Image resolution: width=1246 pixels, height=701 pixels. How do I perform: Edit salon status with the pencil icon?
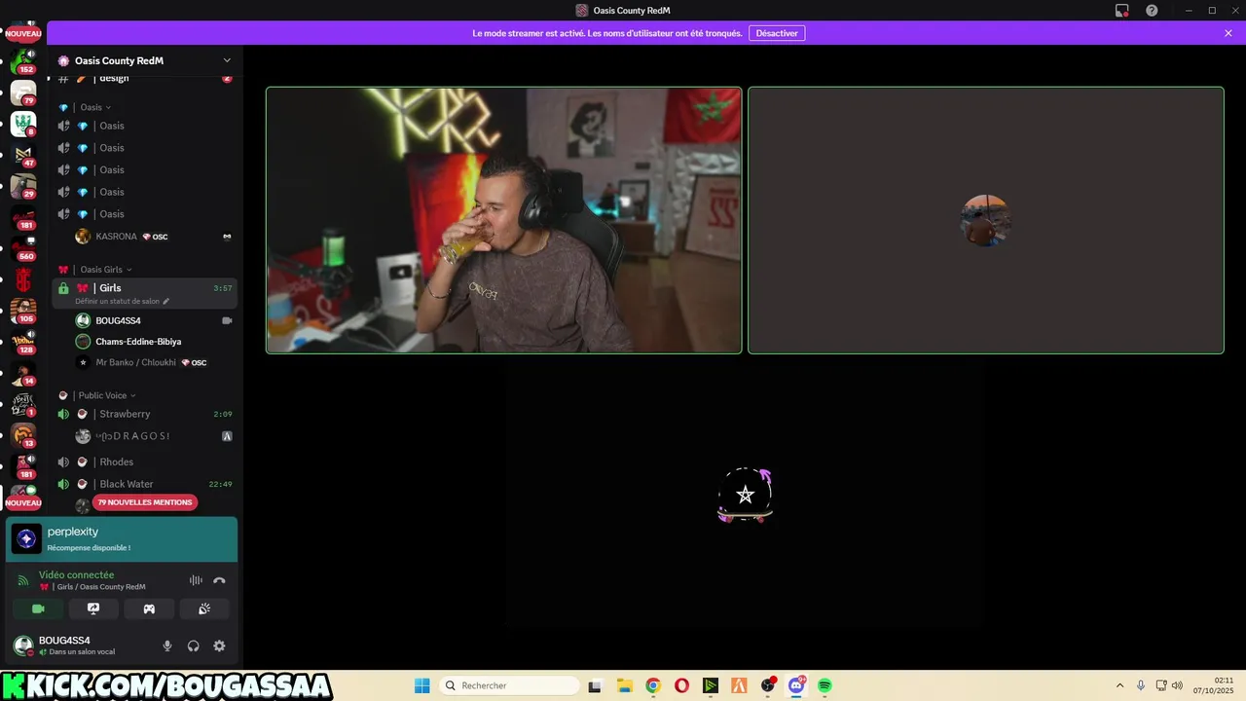pos(165,302)
